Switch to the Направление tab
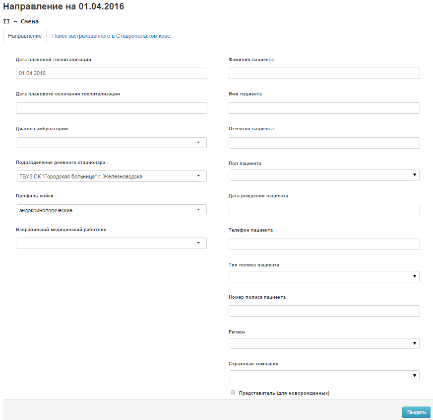 click(x=25, y=36)
